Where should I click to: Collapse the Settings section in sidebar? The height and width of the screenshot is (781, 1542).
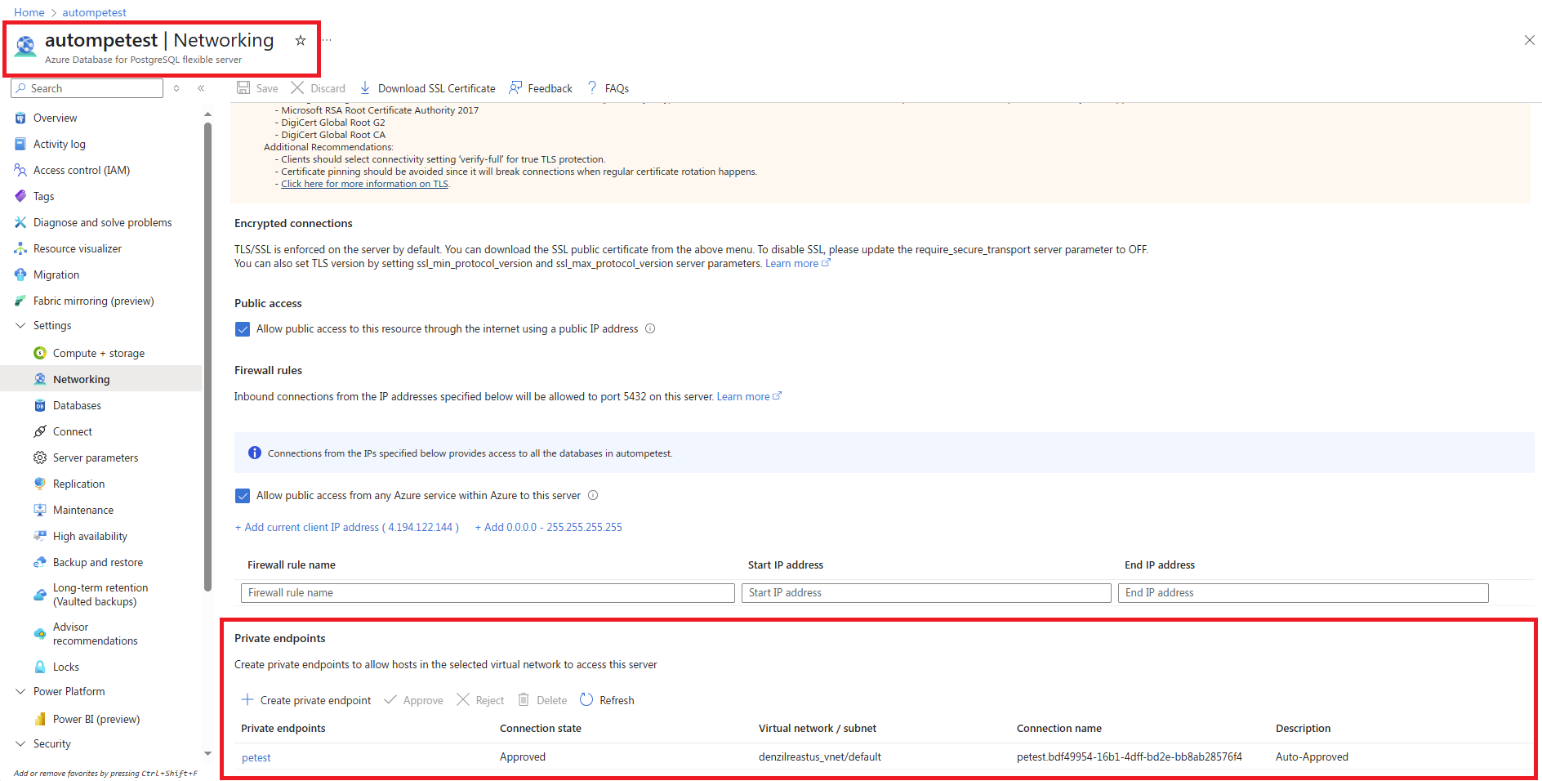coord(20,326)
